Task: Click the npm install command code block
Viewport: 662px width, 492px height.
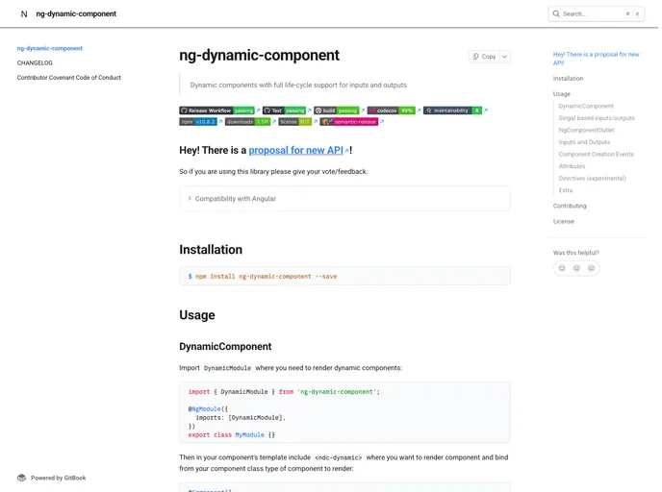Action: (344, 276)
